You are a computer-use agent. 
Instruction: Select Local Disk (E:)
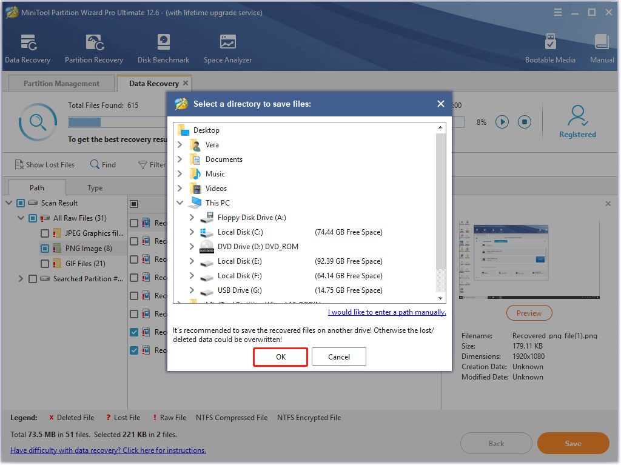[231, 261]
